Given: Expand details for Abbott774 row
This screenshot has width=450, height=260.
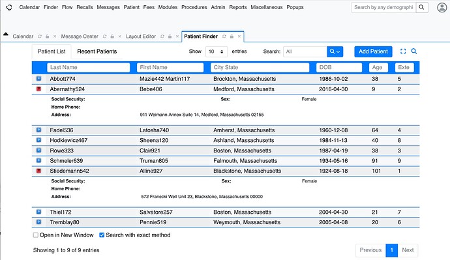Looking at the screenshot, I should pos(38,79).
